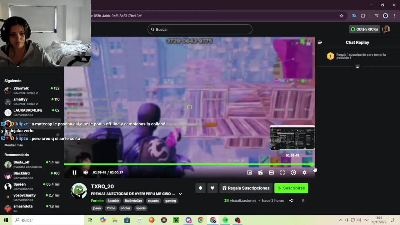
Task: Open Copilot from the taskbar
Action: pos(103,220)
